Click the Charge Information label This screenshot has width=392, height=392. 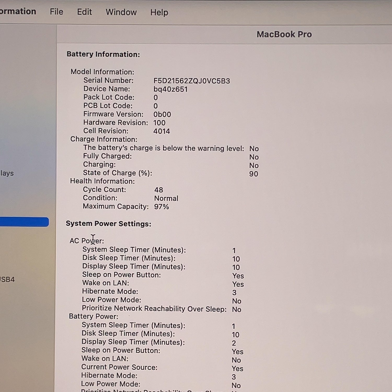point(104,139)
